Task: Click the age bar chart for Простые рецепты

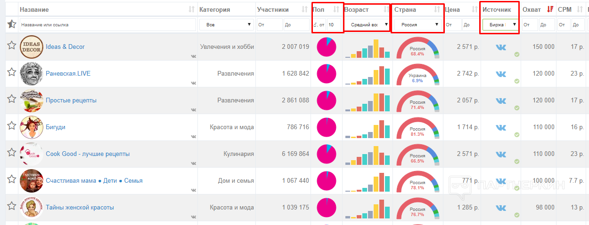Action: click(368, 101)
